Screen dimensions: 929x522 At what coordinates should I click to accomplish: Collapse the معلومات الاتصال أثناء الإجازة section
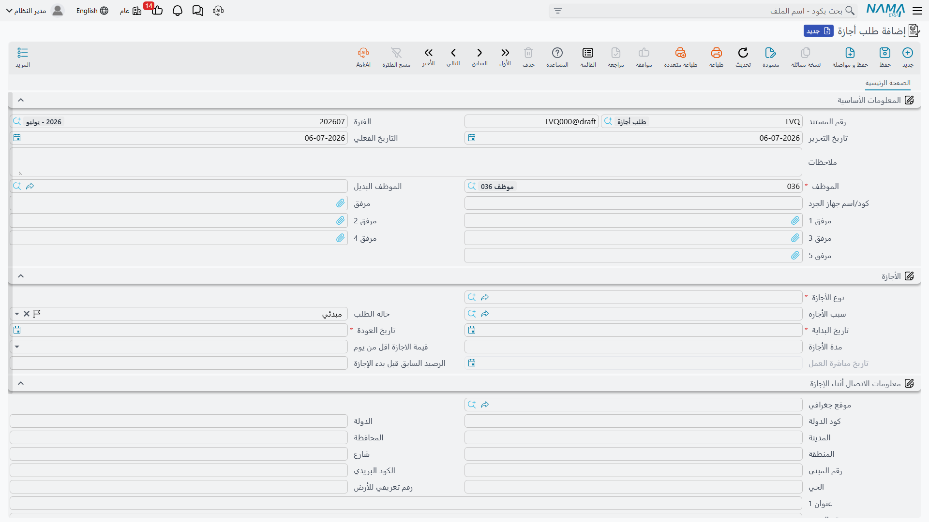(x=21, y=383)
